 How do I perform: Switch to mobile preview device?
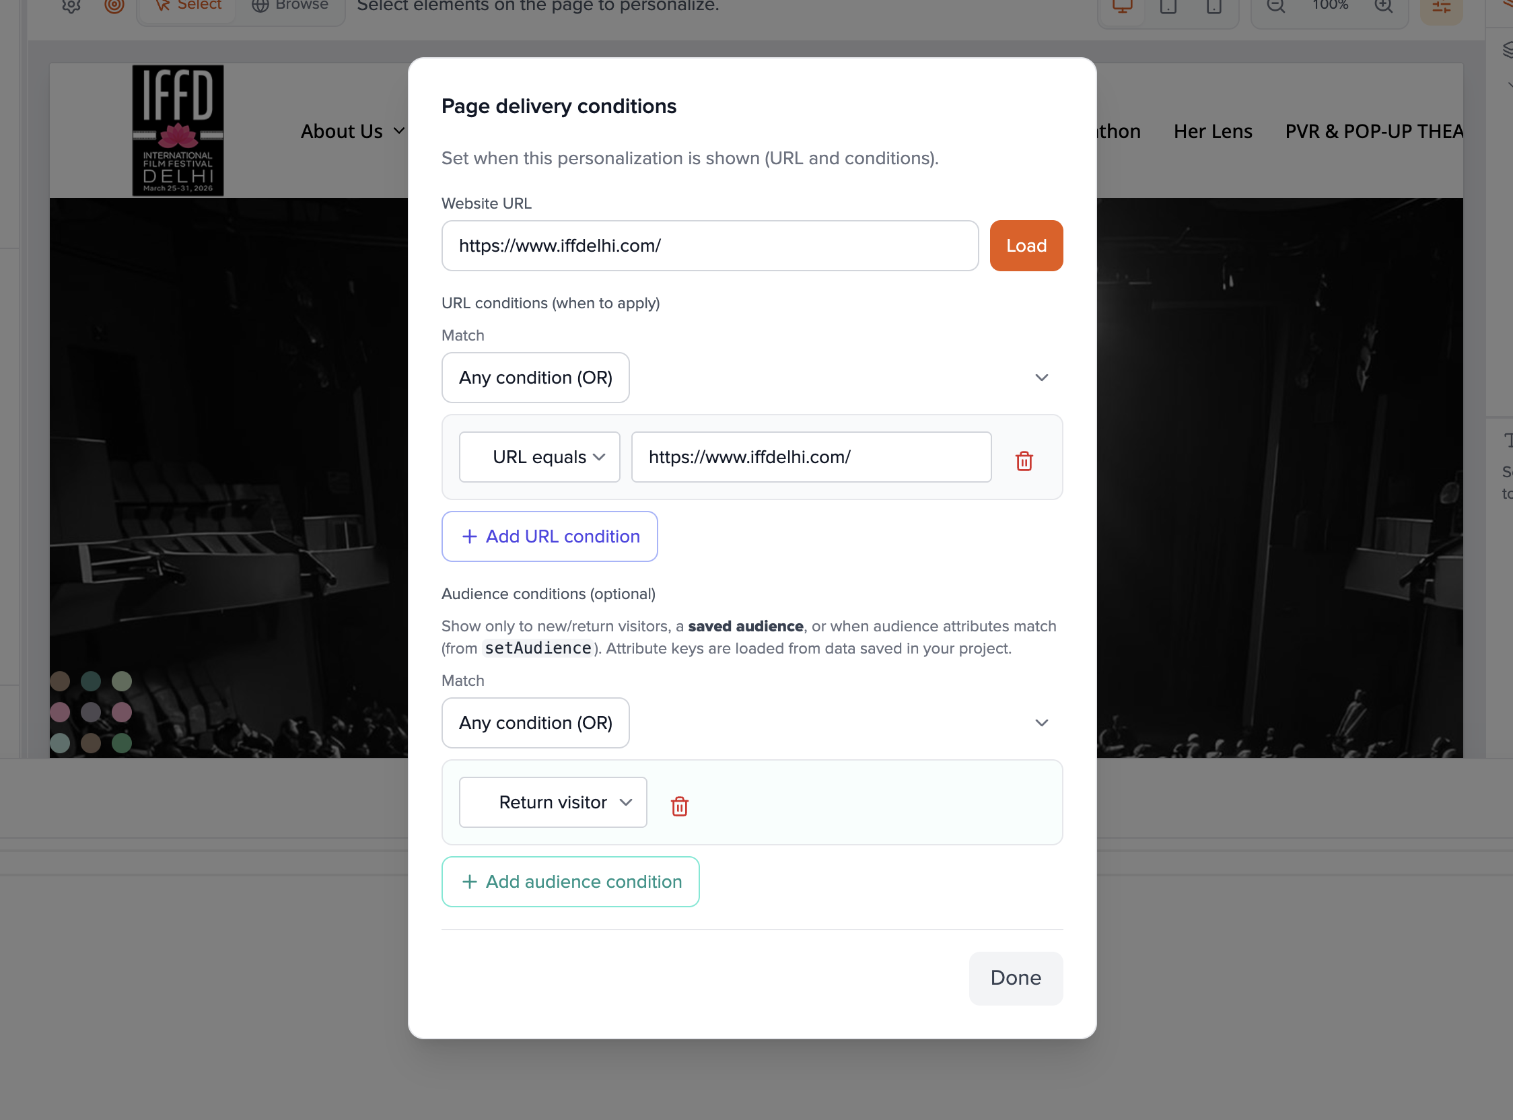pos(1213,7)
